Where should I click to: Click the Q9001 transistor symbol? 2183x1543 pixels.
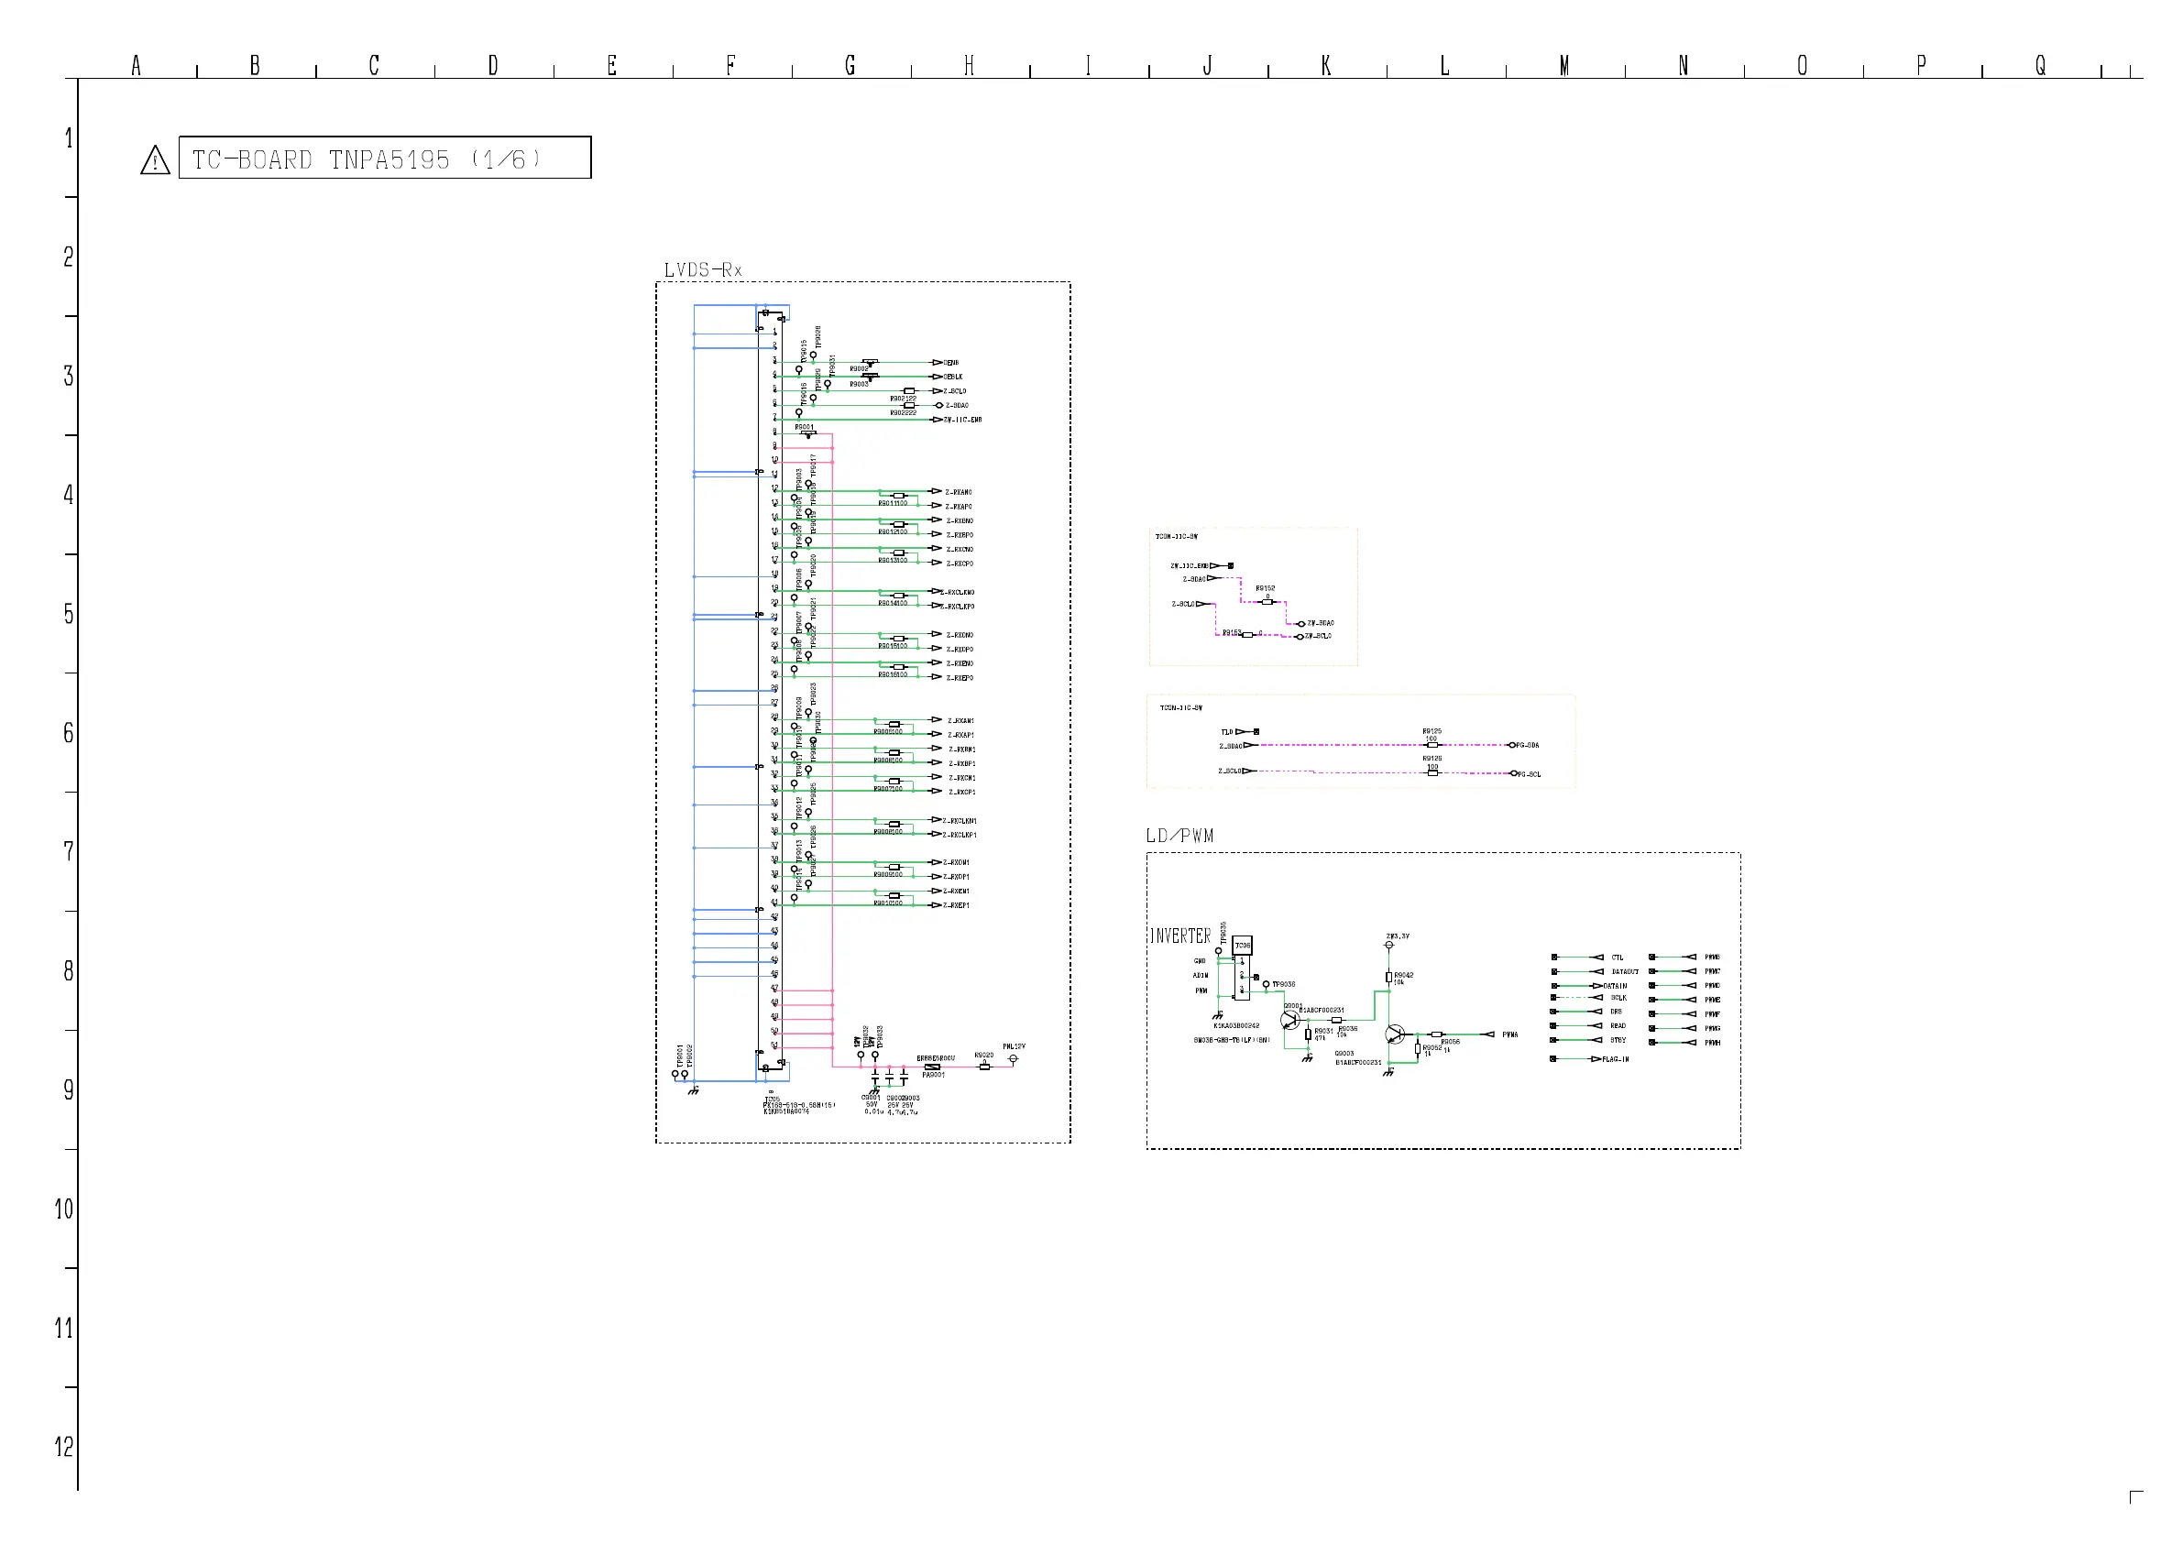coord(1290,1021)
